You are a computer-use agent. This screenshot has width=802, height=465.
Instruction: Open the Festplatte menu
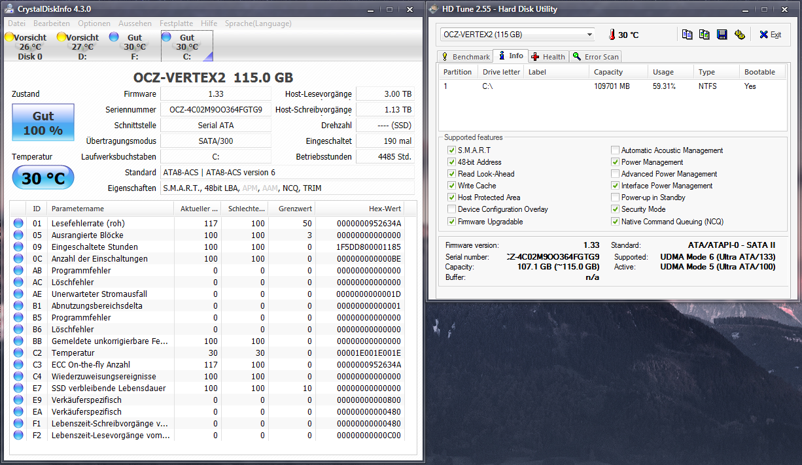[176, 24]
